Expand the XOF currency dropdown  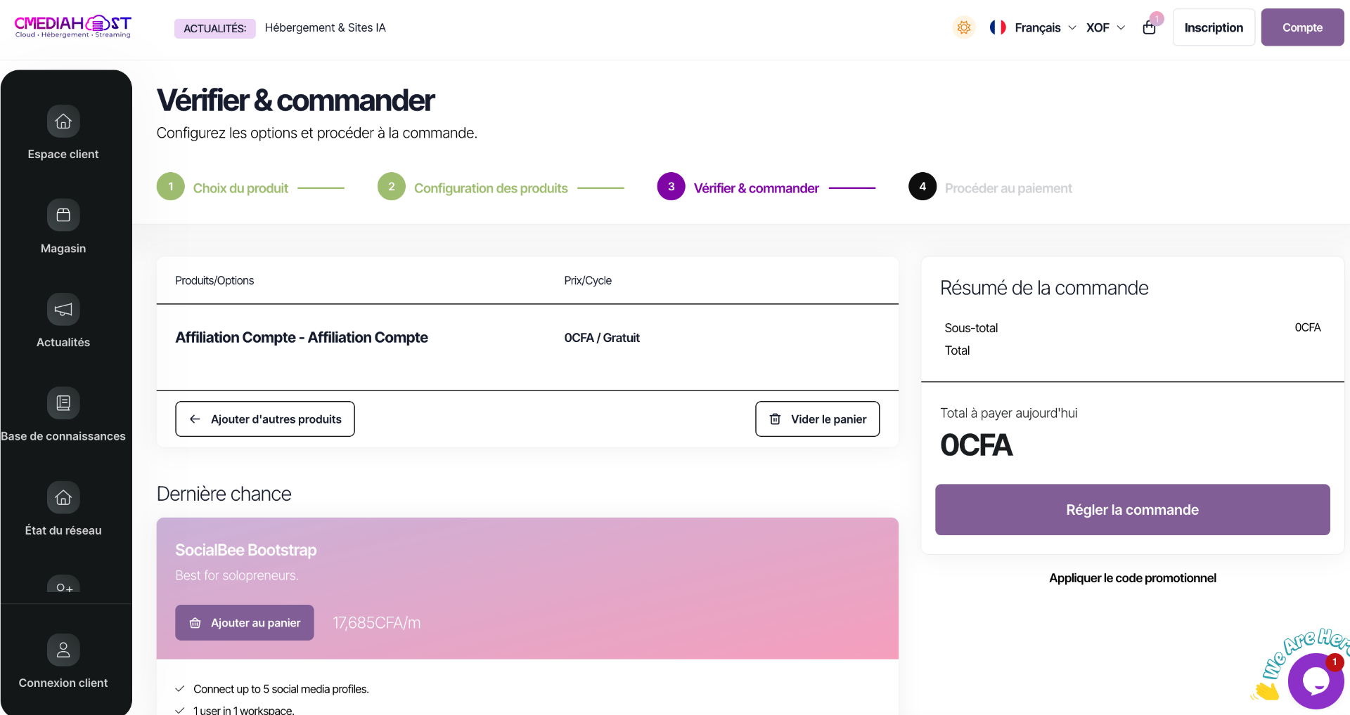click(x=1105, y=27)
